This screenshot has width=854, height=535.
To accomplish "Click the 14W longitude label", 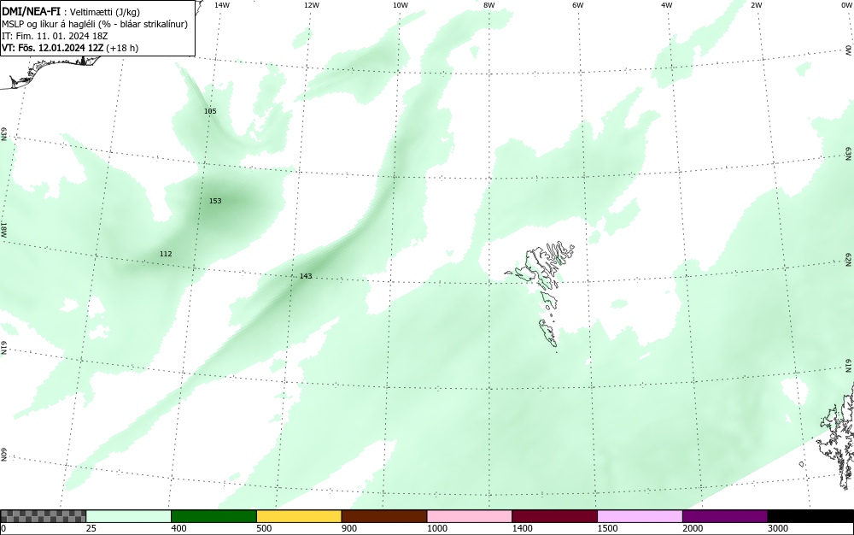I will tap(222, 5).
